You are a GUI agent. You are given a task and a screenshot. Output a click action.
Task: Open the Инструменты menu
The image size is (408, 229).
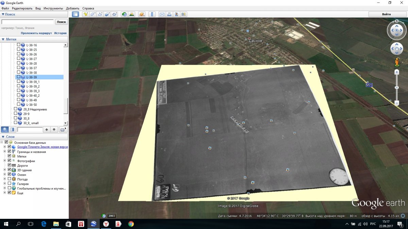[53, 8]
